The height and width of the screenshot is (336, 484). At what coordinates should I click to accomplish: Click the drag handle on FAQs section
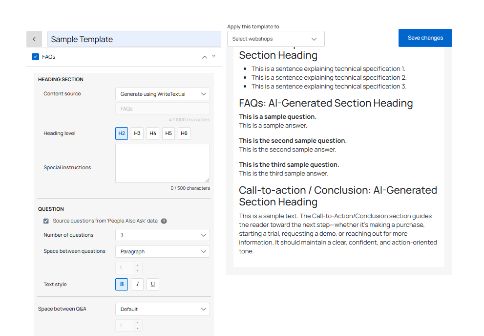[213, 57]
